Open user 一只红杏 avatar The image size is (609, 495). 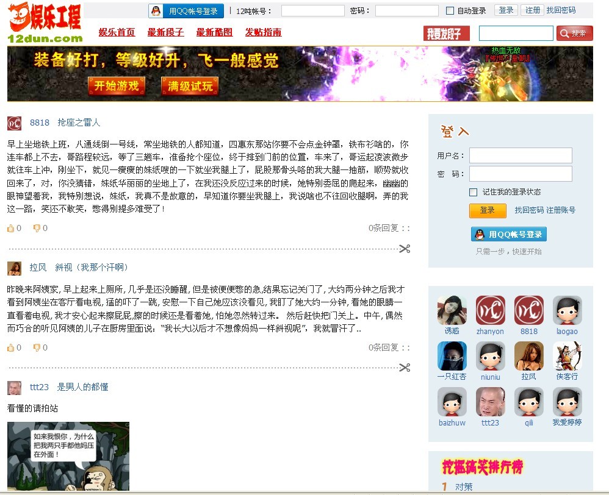452,356
